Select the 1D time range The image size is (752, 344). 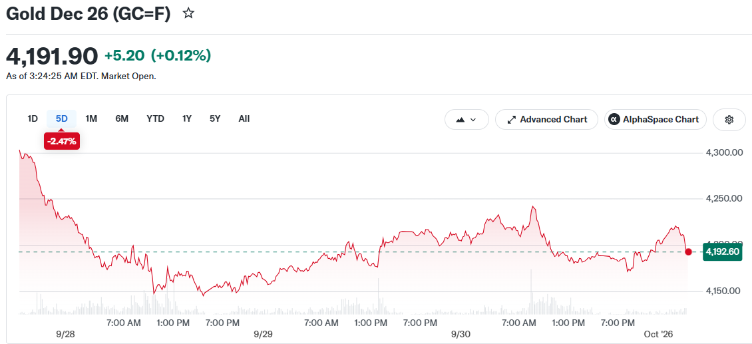pyautogui.click(x=33, y=118)
